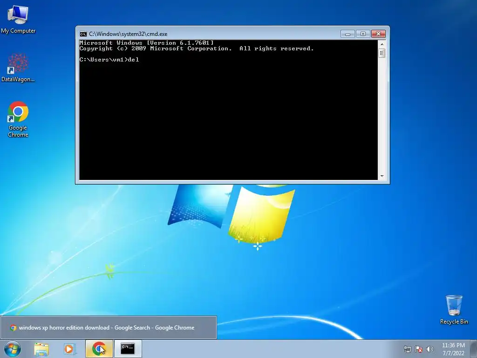477x358 pixels.
Task: Open the My Computer desktop icon
Action: point(18,19)
